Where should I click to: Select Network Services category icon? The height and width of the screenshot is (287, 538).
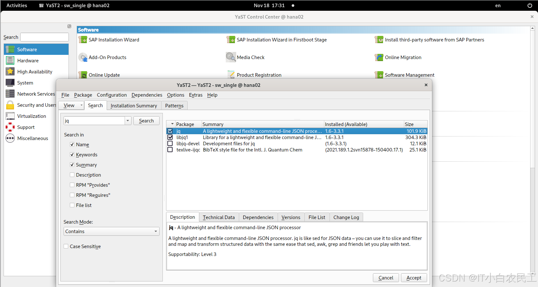pos(10,94)
